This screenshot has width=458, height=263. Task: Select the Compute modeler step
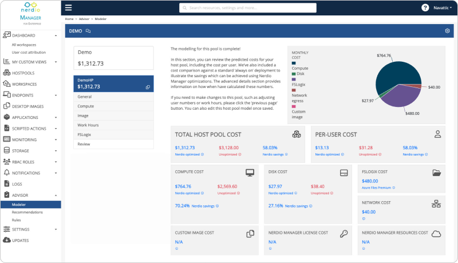113,106
